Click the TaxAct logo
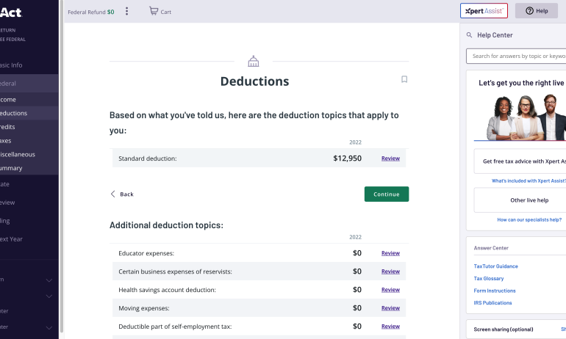This screenshot has height=339, width=566. [13, 10]
